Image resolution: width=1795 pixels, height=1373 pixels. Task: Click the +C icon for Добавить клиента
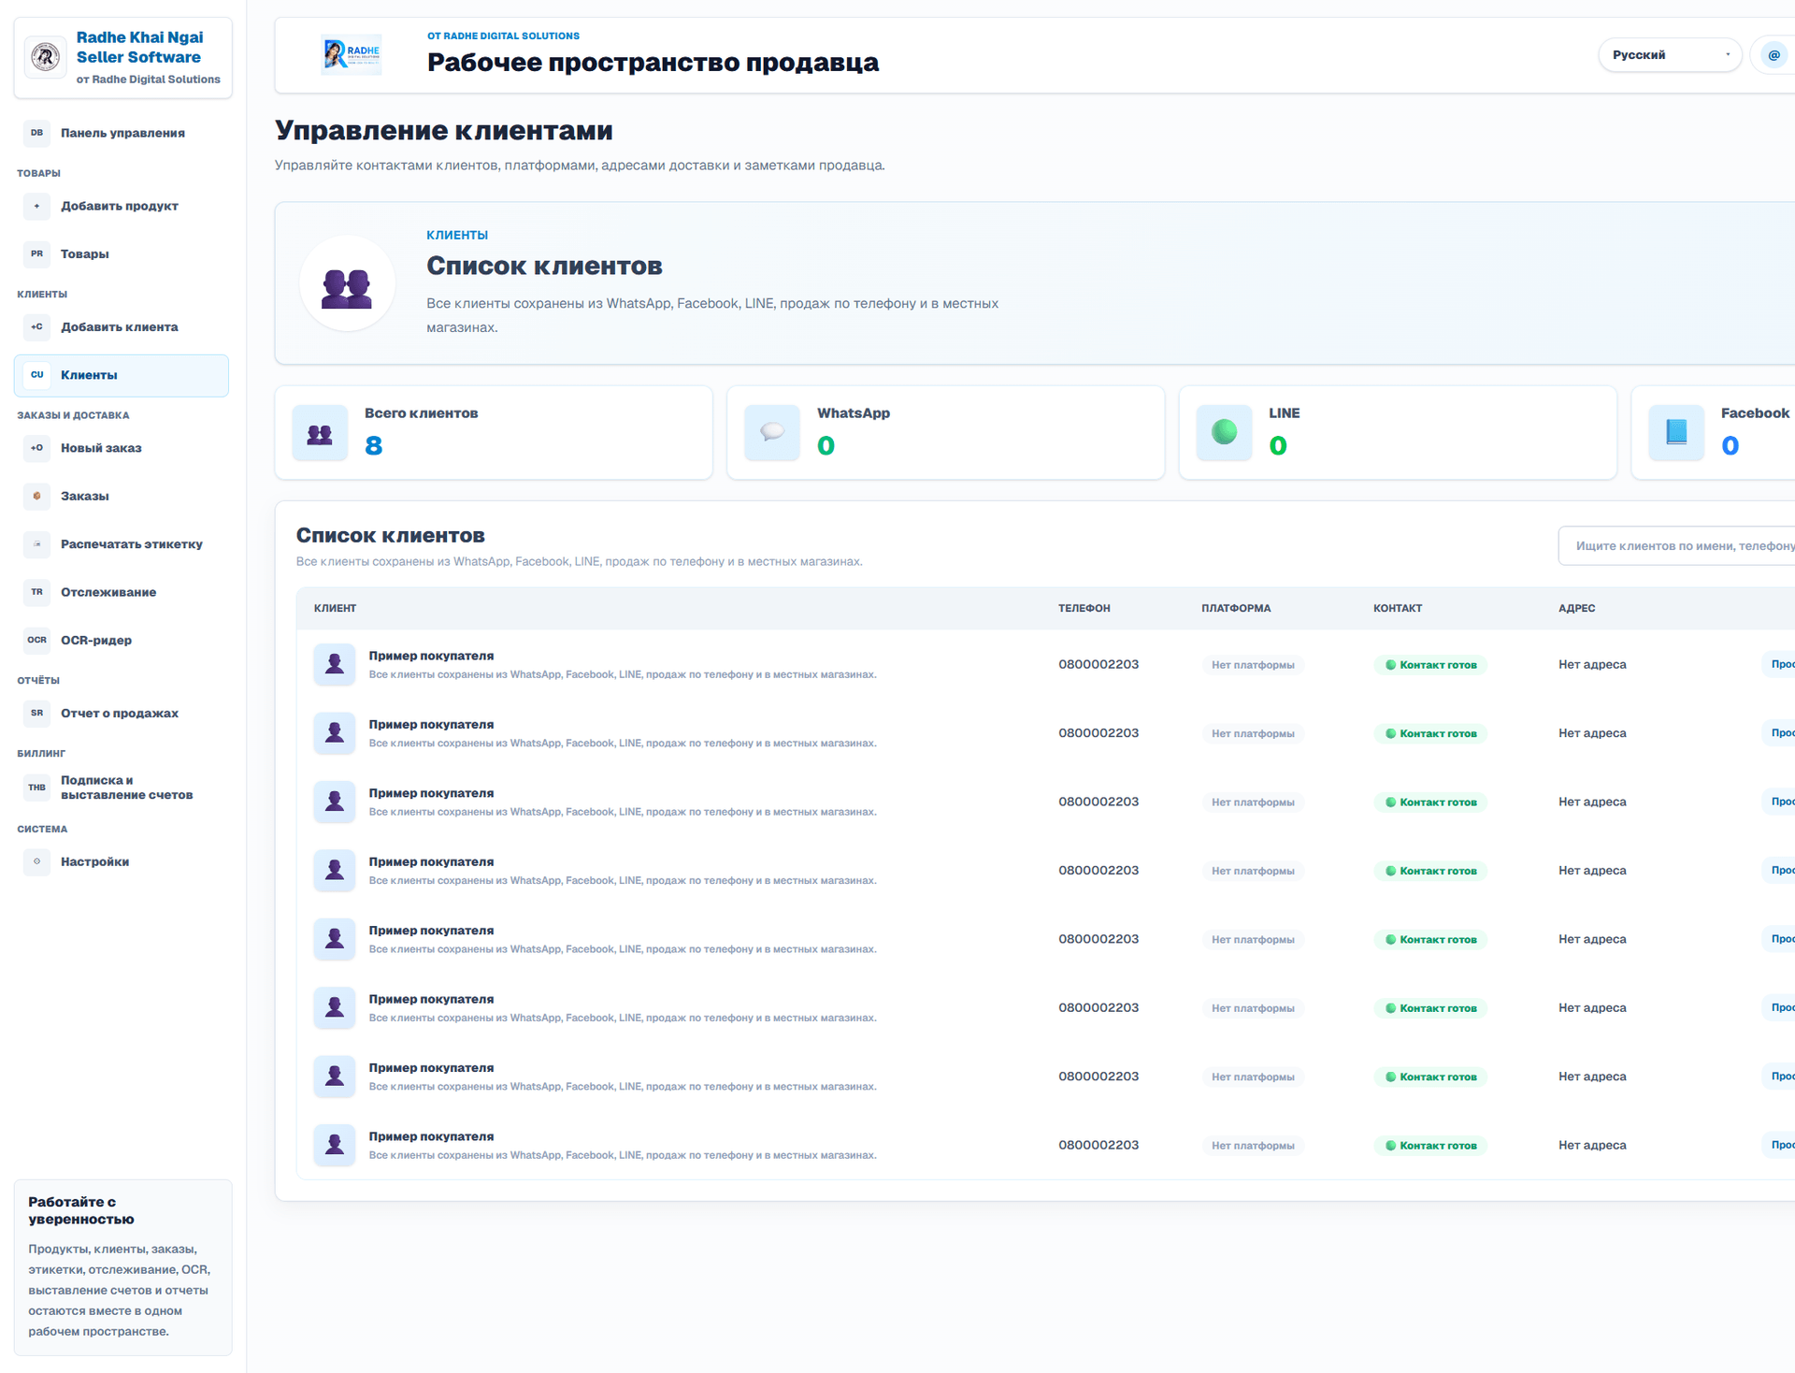pos(36,326)
